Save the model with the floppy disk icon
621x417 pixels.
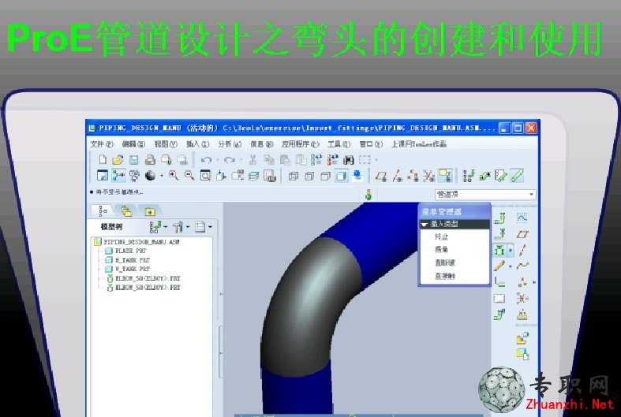[134, 160]
